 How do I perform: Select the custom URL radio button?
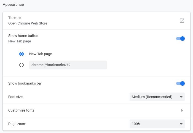(22, 65)
